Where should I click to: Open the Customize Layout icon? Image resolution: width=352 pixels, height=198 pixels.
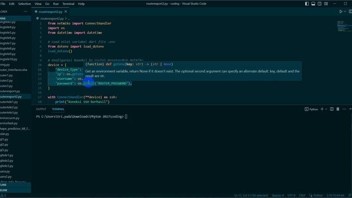point(326,4)
